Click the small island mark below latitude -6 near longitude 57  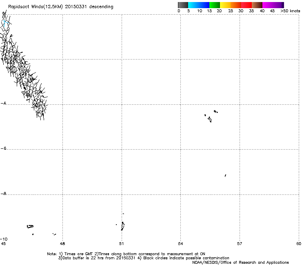click(x=225, y=176)
